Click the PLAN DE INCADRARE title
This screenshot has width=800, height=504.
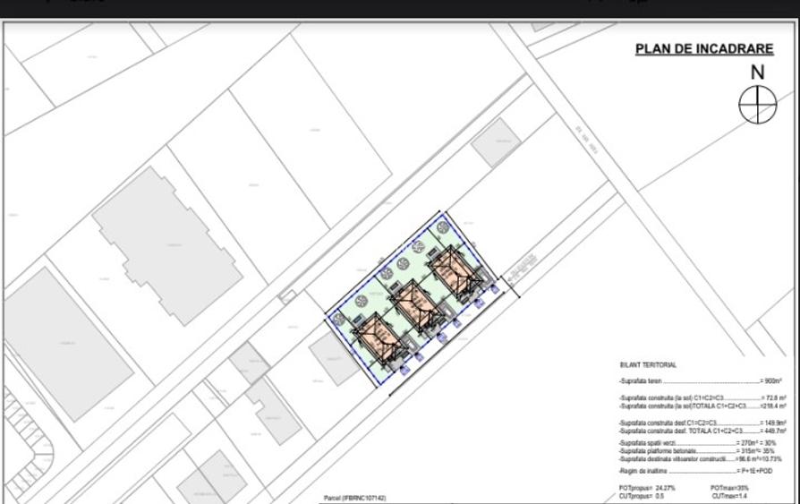[x=703, y=49]
